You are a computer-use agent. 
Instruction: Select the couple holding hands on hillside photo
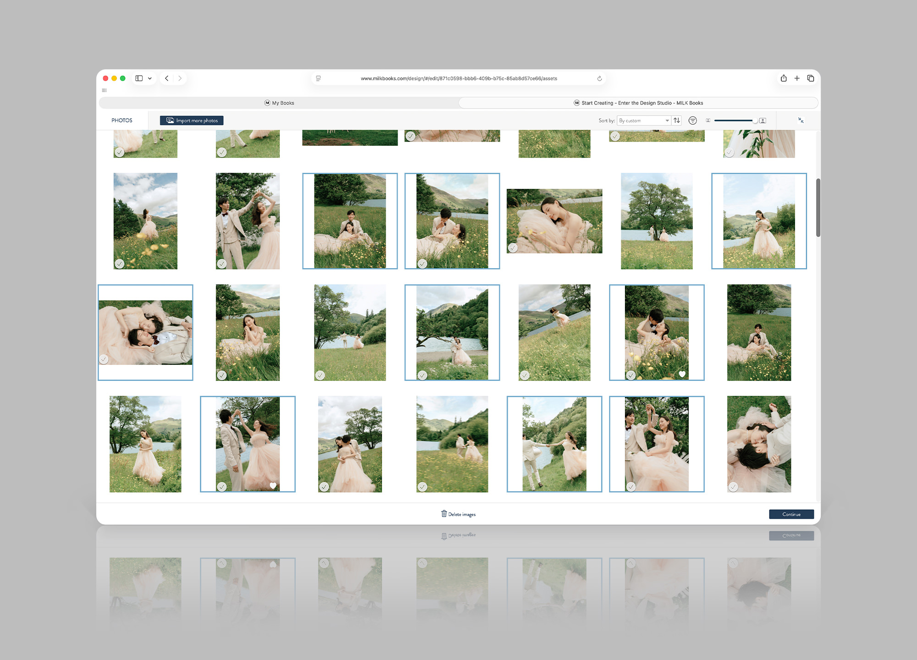[x=554, y=444]
